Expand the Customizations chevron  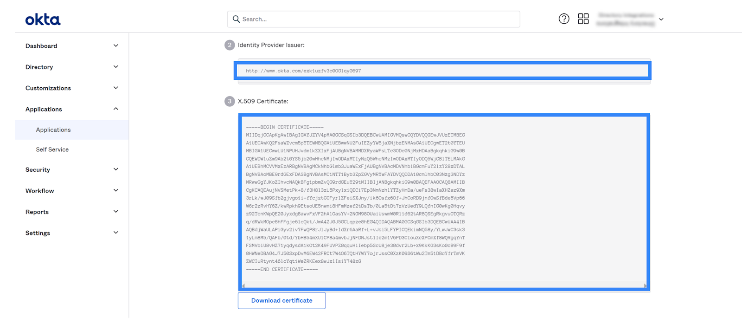[x=116, y=88]
